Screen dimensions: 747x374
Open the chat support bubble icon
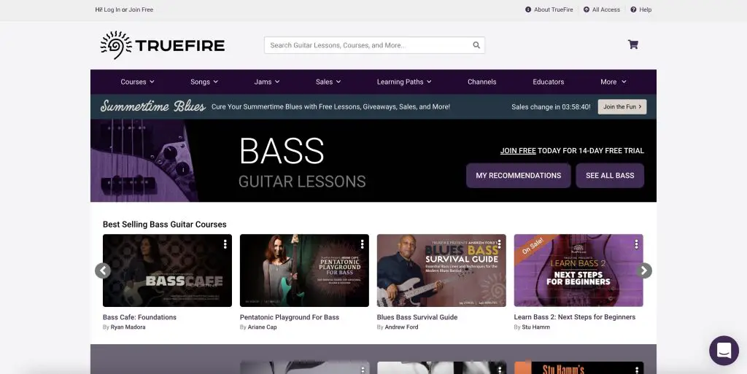tap(724, 351)
